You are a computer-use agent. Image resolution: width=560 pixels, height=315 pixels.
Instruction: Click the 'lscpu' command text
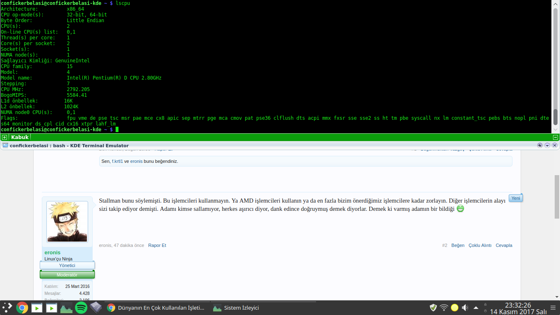tap(123, 3)
